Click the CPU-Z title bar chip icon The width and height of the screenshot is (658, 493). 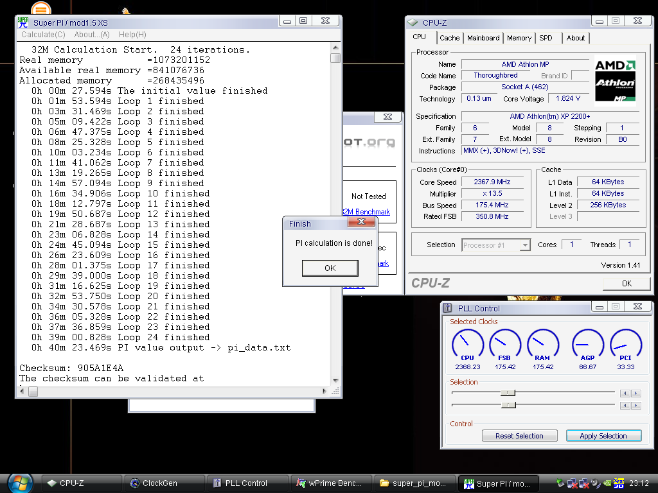pyautogui.click(x=413, y=22)
